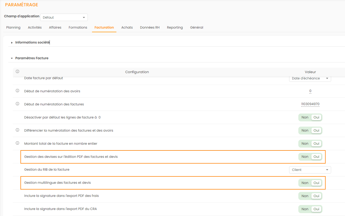
Task: Open the Achats tab
Action: coord(127,28)
